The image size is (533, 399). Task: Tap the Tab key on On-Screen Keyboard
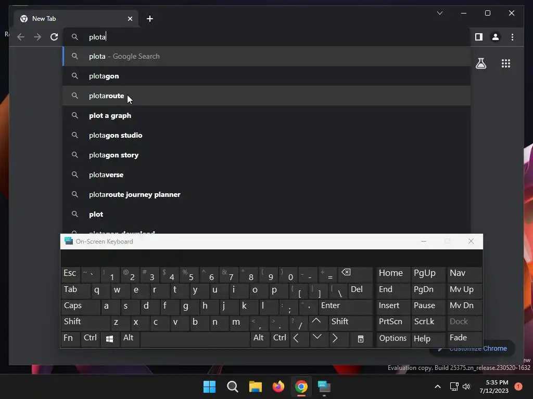point(75,290)
